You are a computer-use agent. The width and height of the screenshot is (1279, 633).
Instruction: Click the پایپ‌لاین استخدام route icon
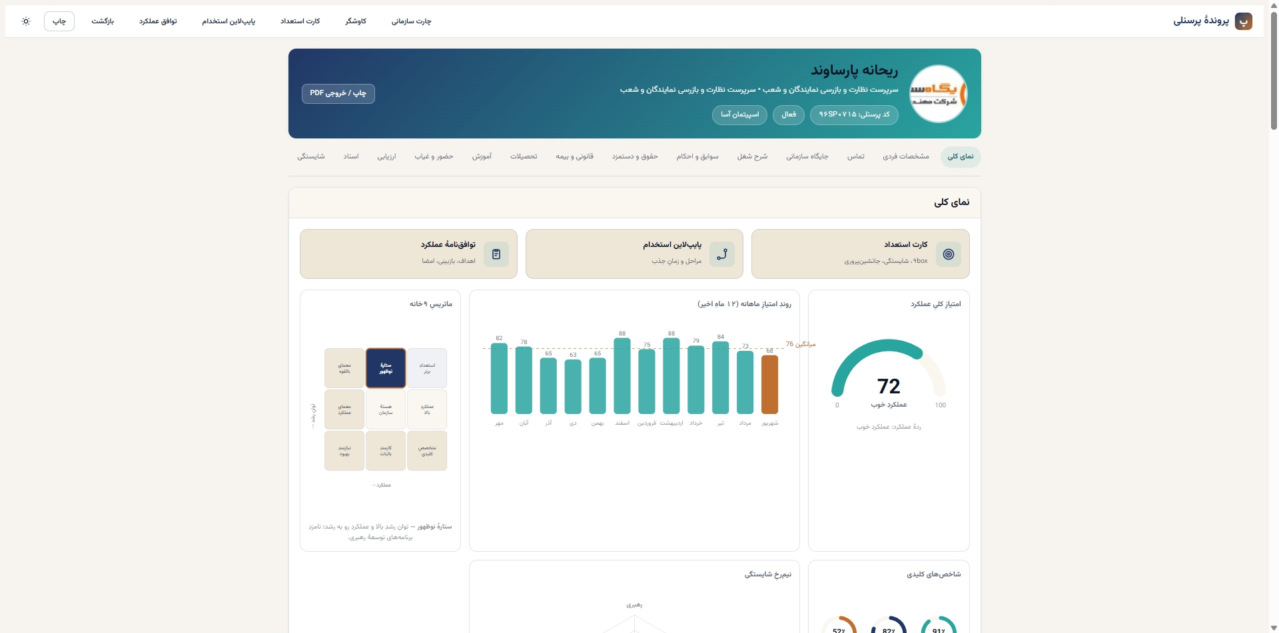[x=722, y=254]
